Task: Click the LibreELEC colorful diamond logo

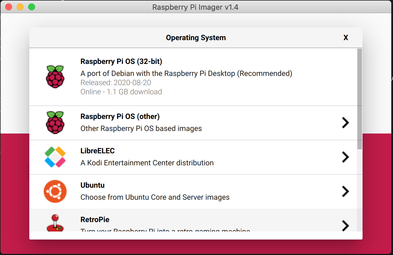Action: 55,157
